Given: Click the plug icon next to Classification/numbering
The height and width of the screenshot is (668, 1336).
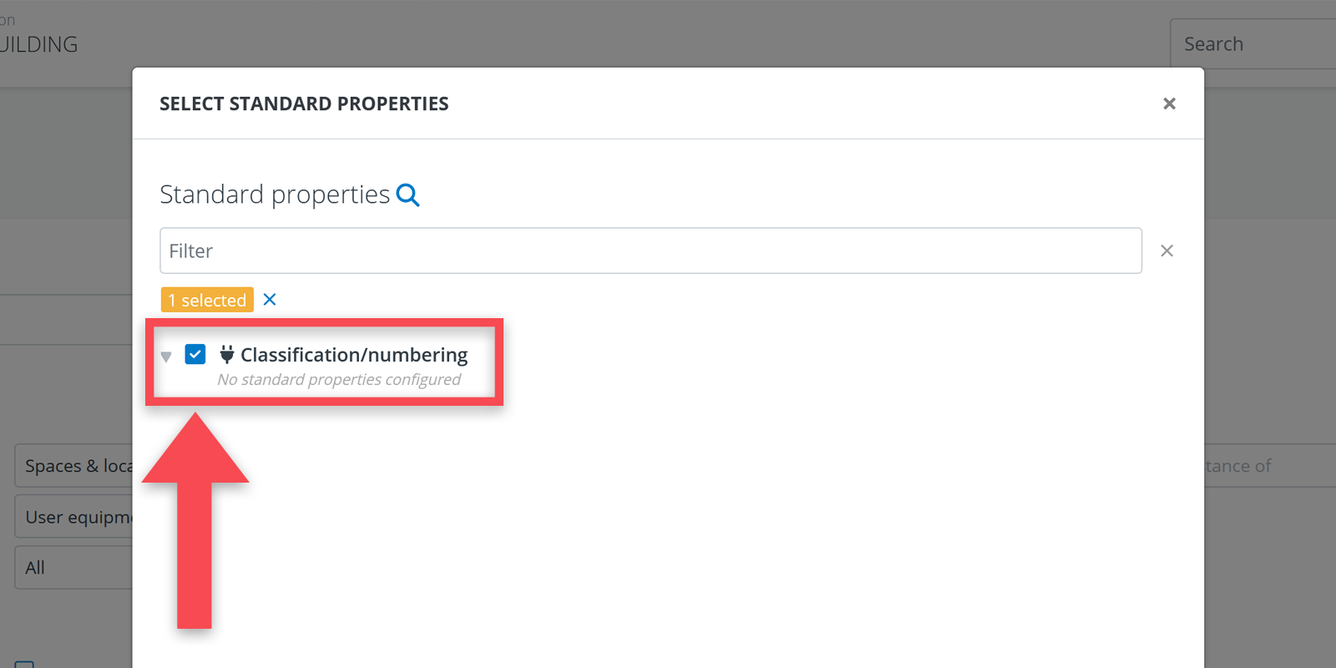Looking at the screenshot, I should (226, 355).
